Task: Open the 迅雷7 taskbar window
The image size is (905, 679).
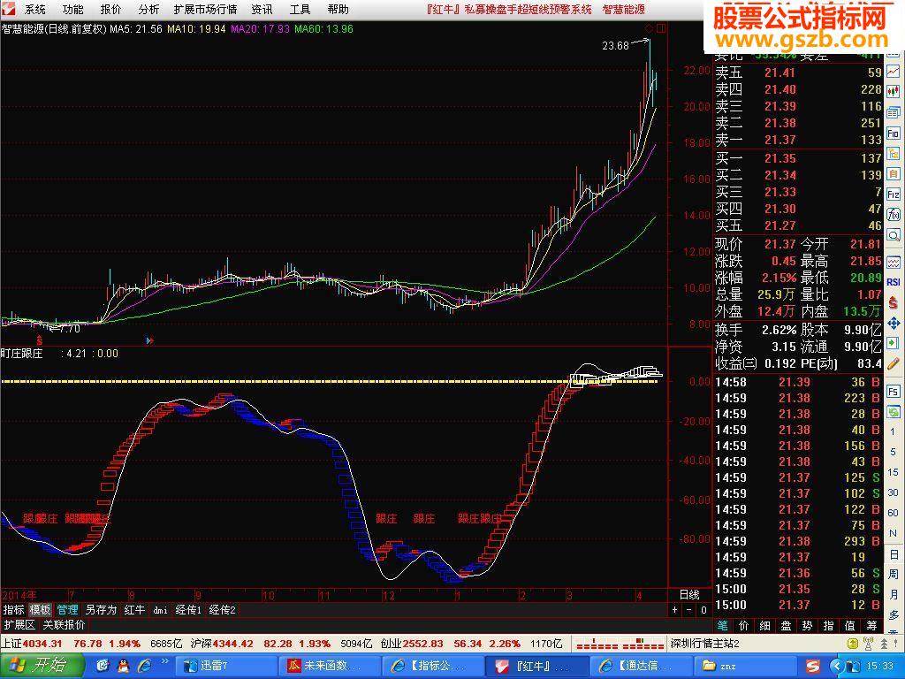Action: point(225,667)
